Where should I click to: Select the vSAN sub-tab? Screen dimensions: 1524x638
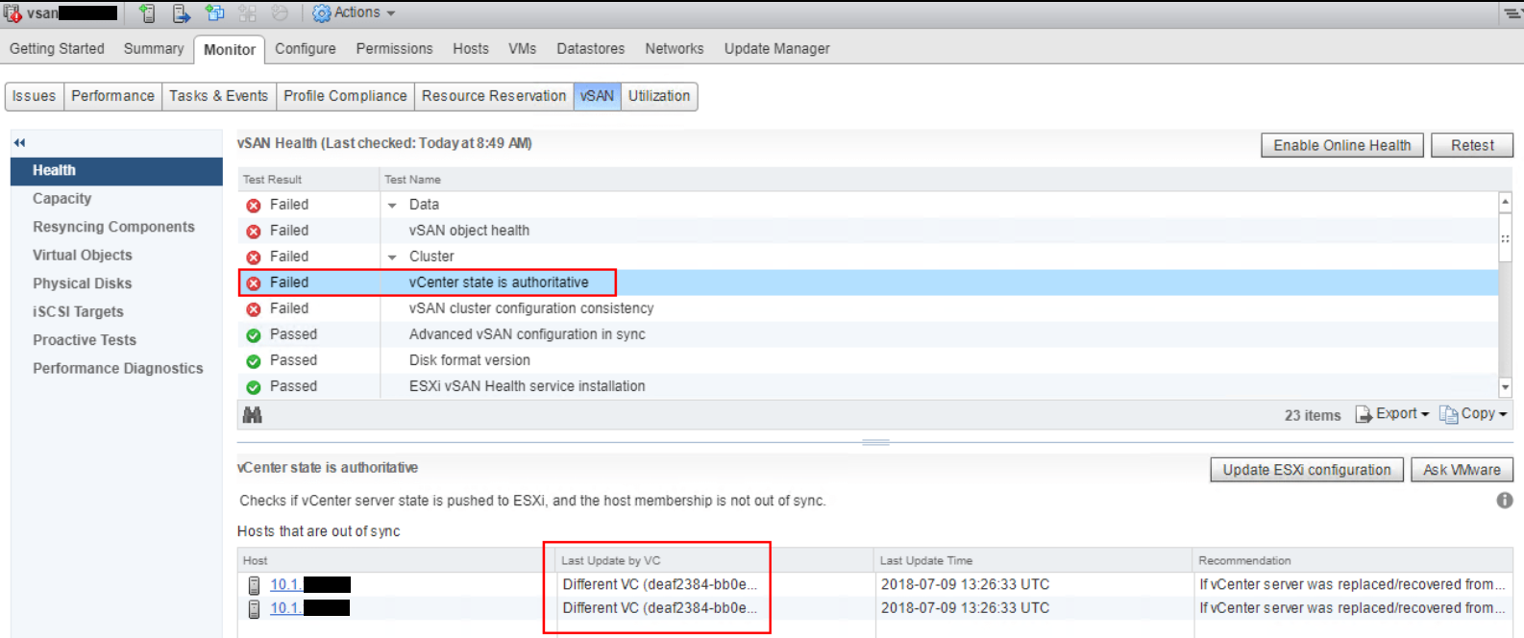click(x=598, y=96)
